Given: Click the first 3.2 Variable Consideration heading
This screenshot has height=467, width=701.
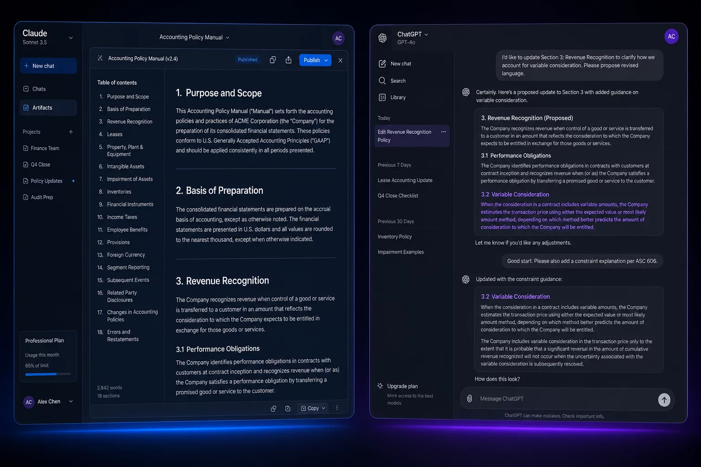Looking at the screenshot, I should [x=515, y=194].
